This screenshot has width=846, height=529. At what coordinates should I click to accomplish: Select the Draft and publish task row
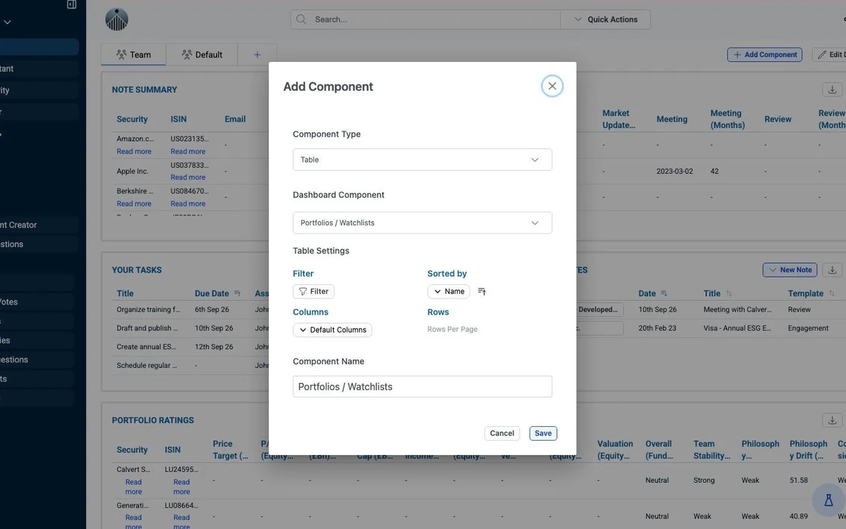tap(147, 328)
